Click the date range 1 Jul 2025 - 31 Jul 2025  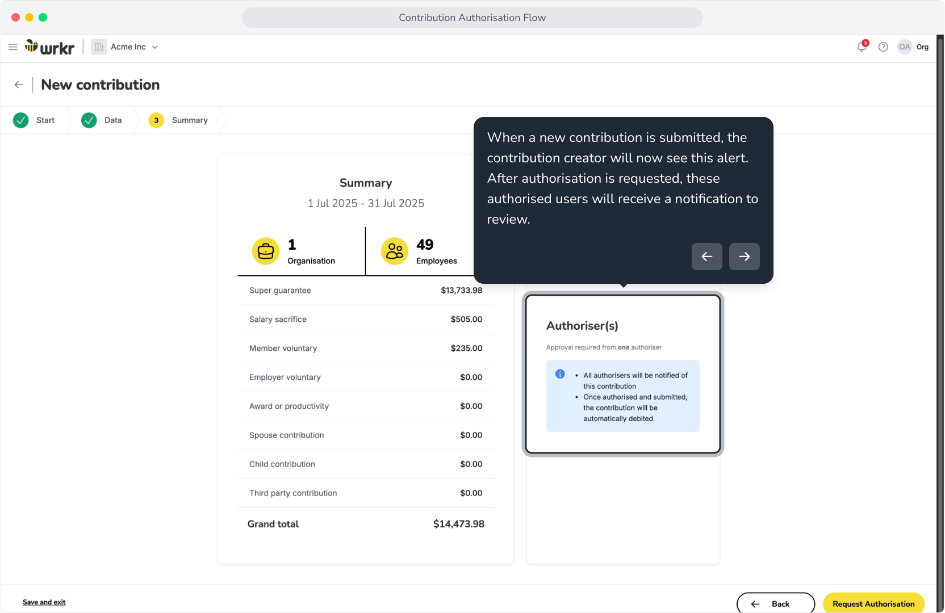(366, 203)
